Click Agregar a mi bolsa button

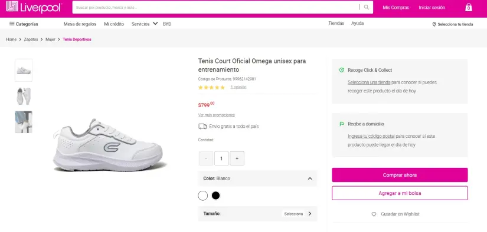(x=400, y=193)
